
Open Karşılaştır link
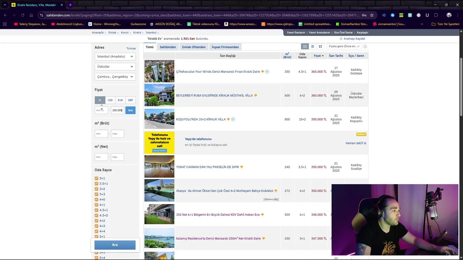pos(362,32)
